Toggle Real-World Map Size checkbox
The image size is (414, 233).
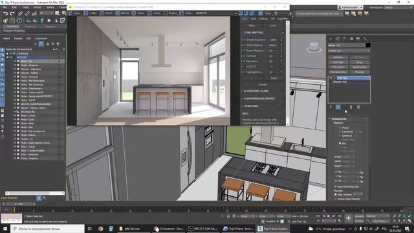coord(336,186)
